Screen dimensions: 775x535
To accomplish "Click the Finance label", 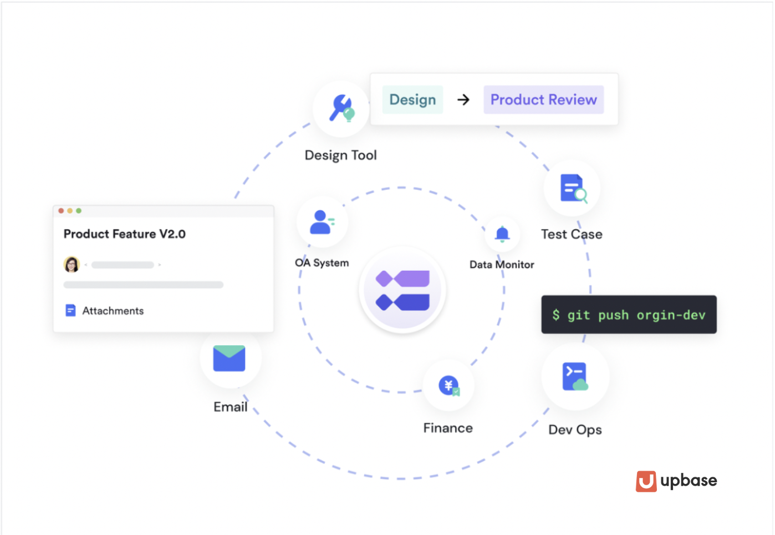I will coord(448,428).
